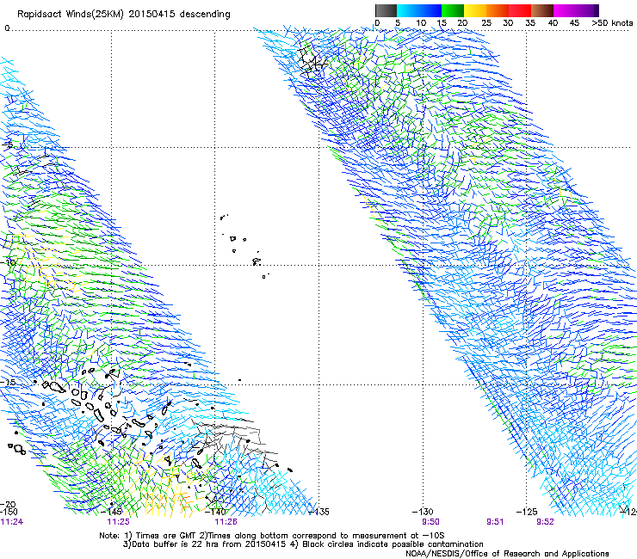Click the '>50 knots' legend label
Viewport: 637px width, 559px height.
point(612,23)
